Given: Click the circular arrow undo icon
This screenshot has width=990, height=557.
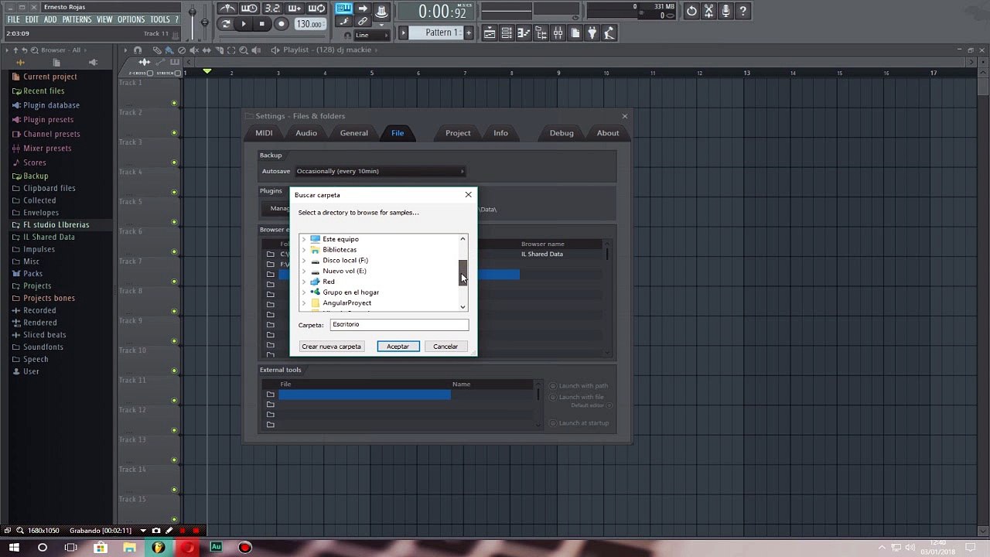Looking at the screenshot, I should click(x=691, y=11).
